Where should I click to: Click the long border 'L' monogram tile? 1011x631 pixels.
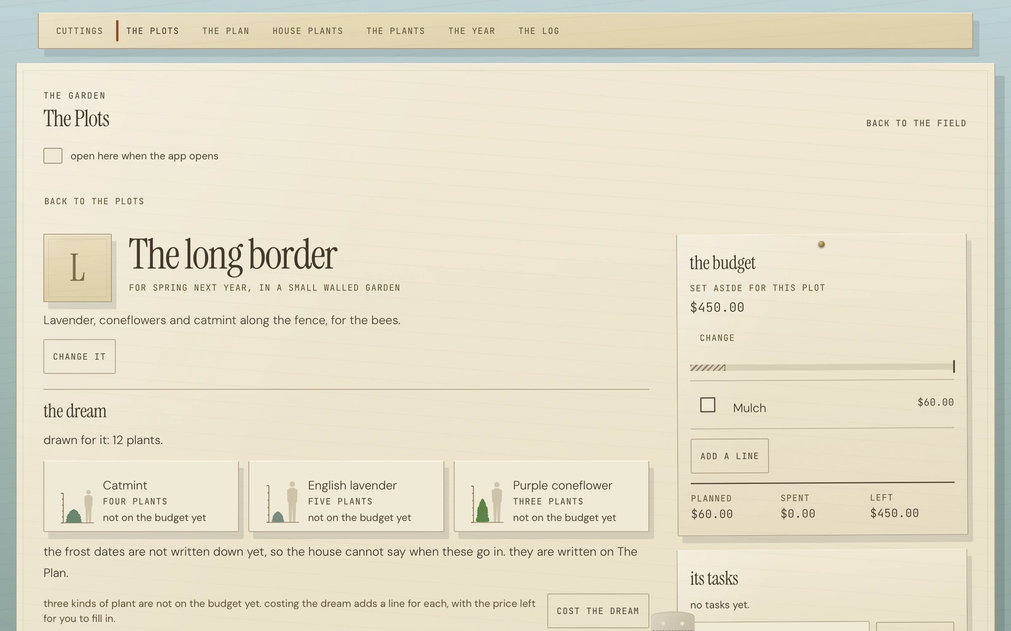click(x=78, y=268)
